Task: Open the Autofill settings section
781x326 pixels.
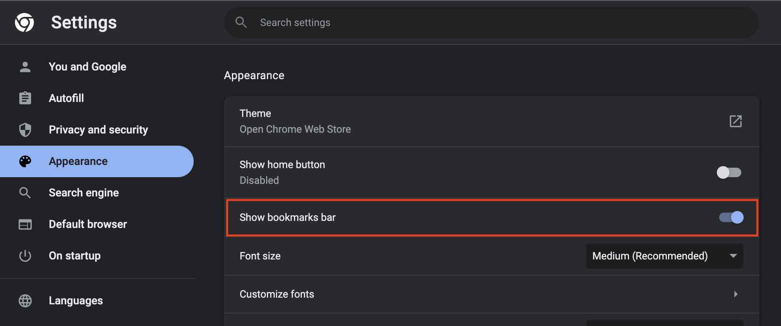Action: 66,98
